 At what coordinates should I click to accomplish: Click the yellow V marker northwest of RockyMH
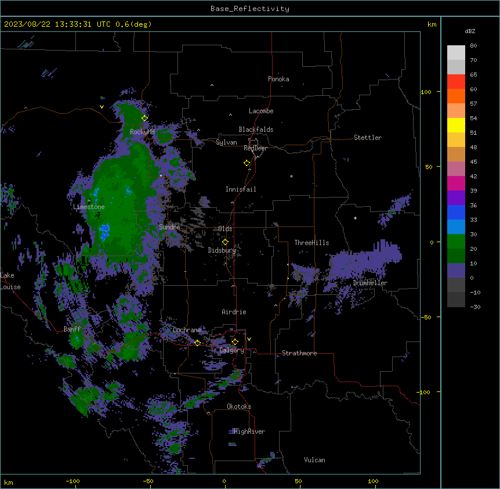[102, 107]
